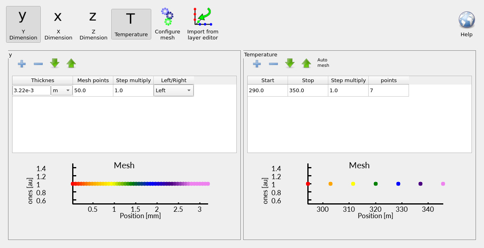Switch to the X Dimension tab
Screen dimensions: 484x248
(58, 24)
